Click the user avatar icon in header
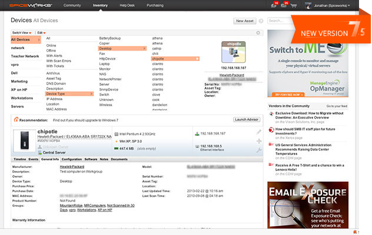This screenshot has width=372, height=235. point(308,5)
